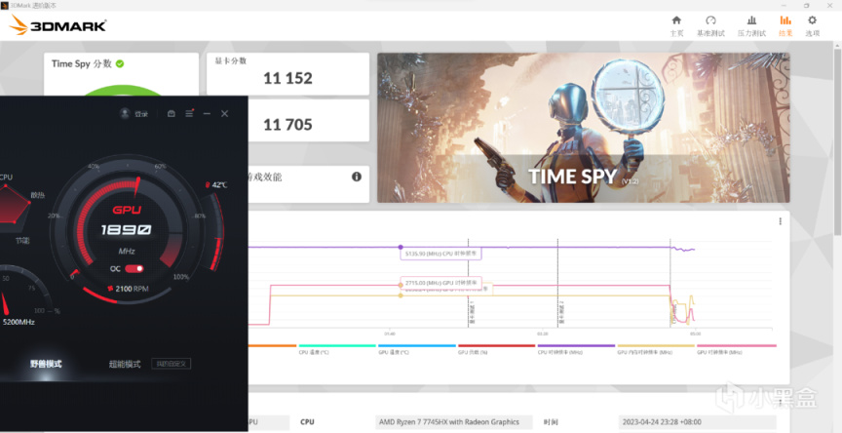842x433 pixels.
Task: Click the temperature icon beside 42℃
Action: click(208, 184)
